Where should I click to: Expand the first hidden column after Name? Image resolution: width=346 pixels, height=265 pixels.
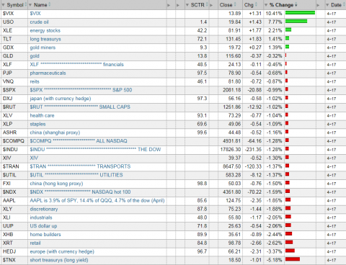(169, 5)
